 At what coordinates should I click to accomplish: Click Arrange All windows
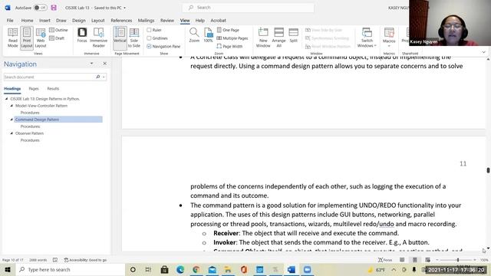click(x=278, y=38)
